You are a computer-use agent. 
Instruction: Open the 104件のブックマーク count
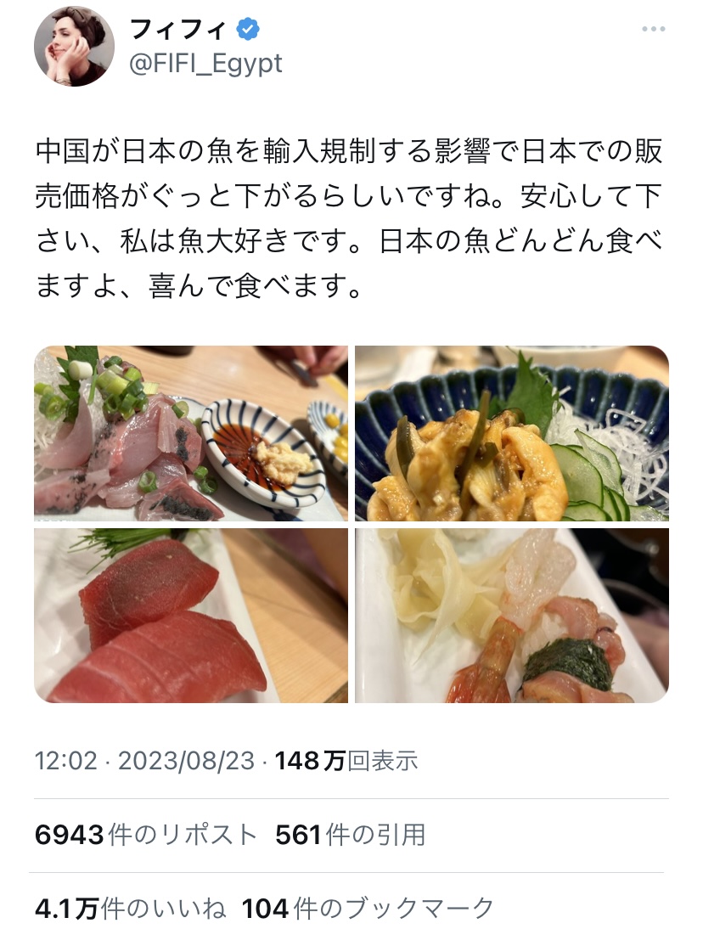(368, 909)
